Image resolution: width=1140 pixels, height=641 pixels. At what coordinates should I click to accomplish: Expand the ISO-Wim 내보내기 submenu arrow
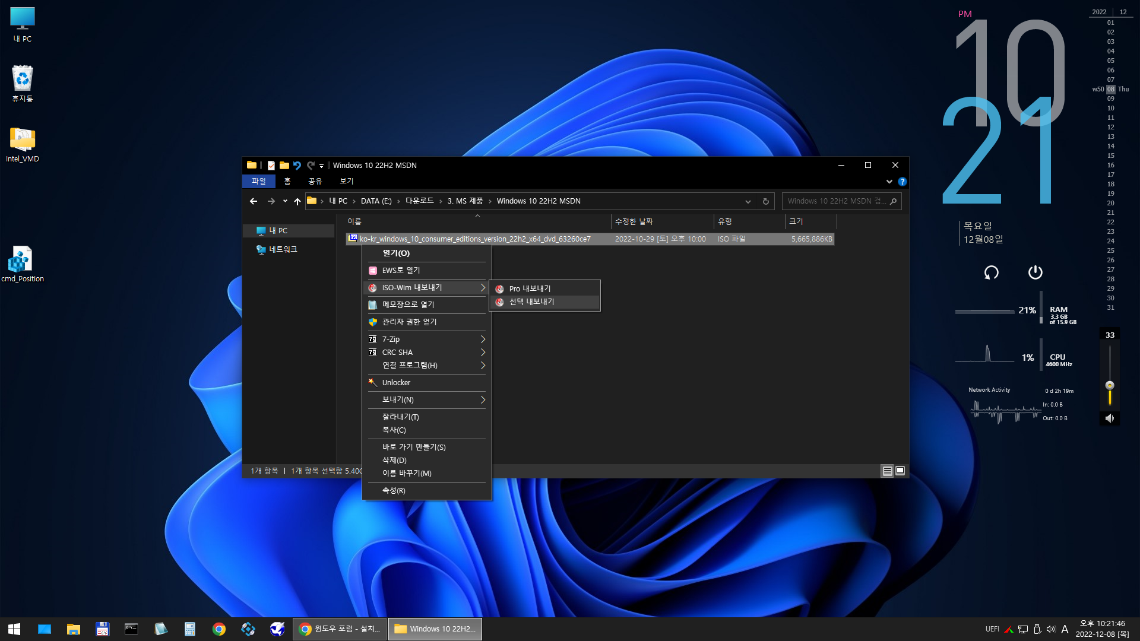pos(483,288)
